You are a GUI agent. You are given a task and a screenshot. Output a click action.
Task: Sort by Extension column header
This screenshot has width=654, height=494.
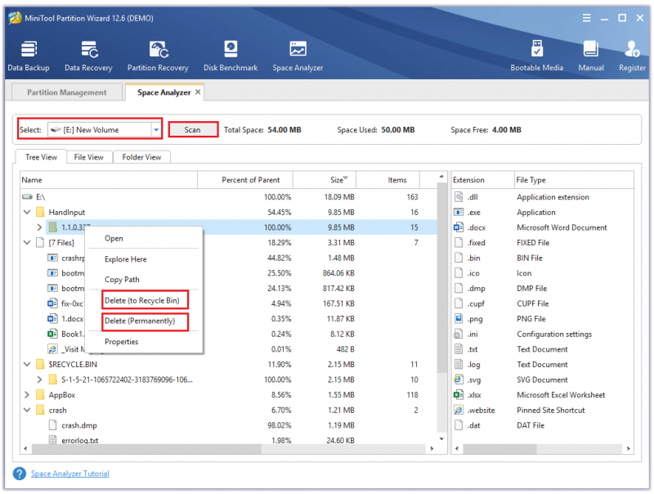click(x=483, y=180)
